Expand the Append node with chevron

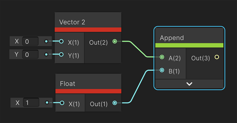pos(189,84)
